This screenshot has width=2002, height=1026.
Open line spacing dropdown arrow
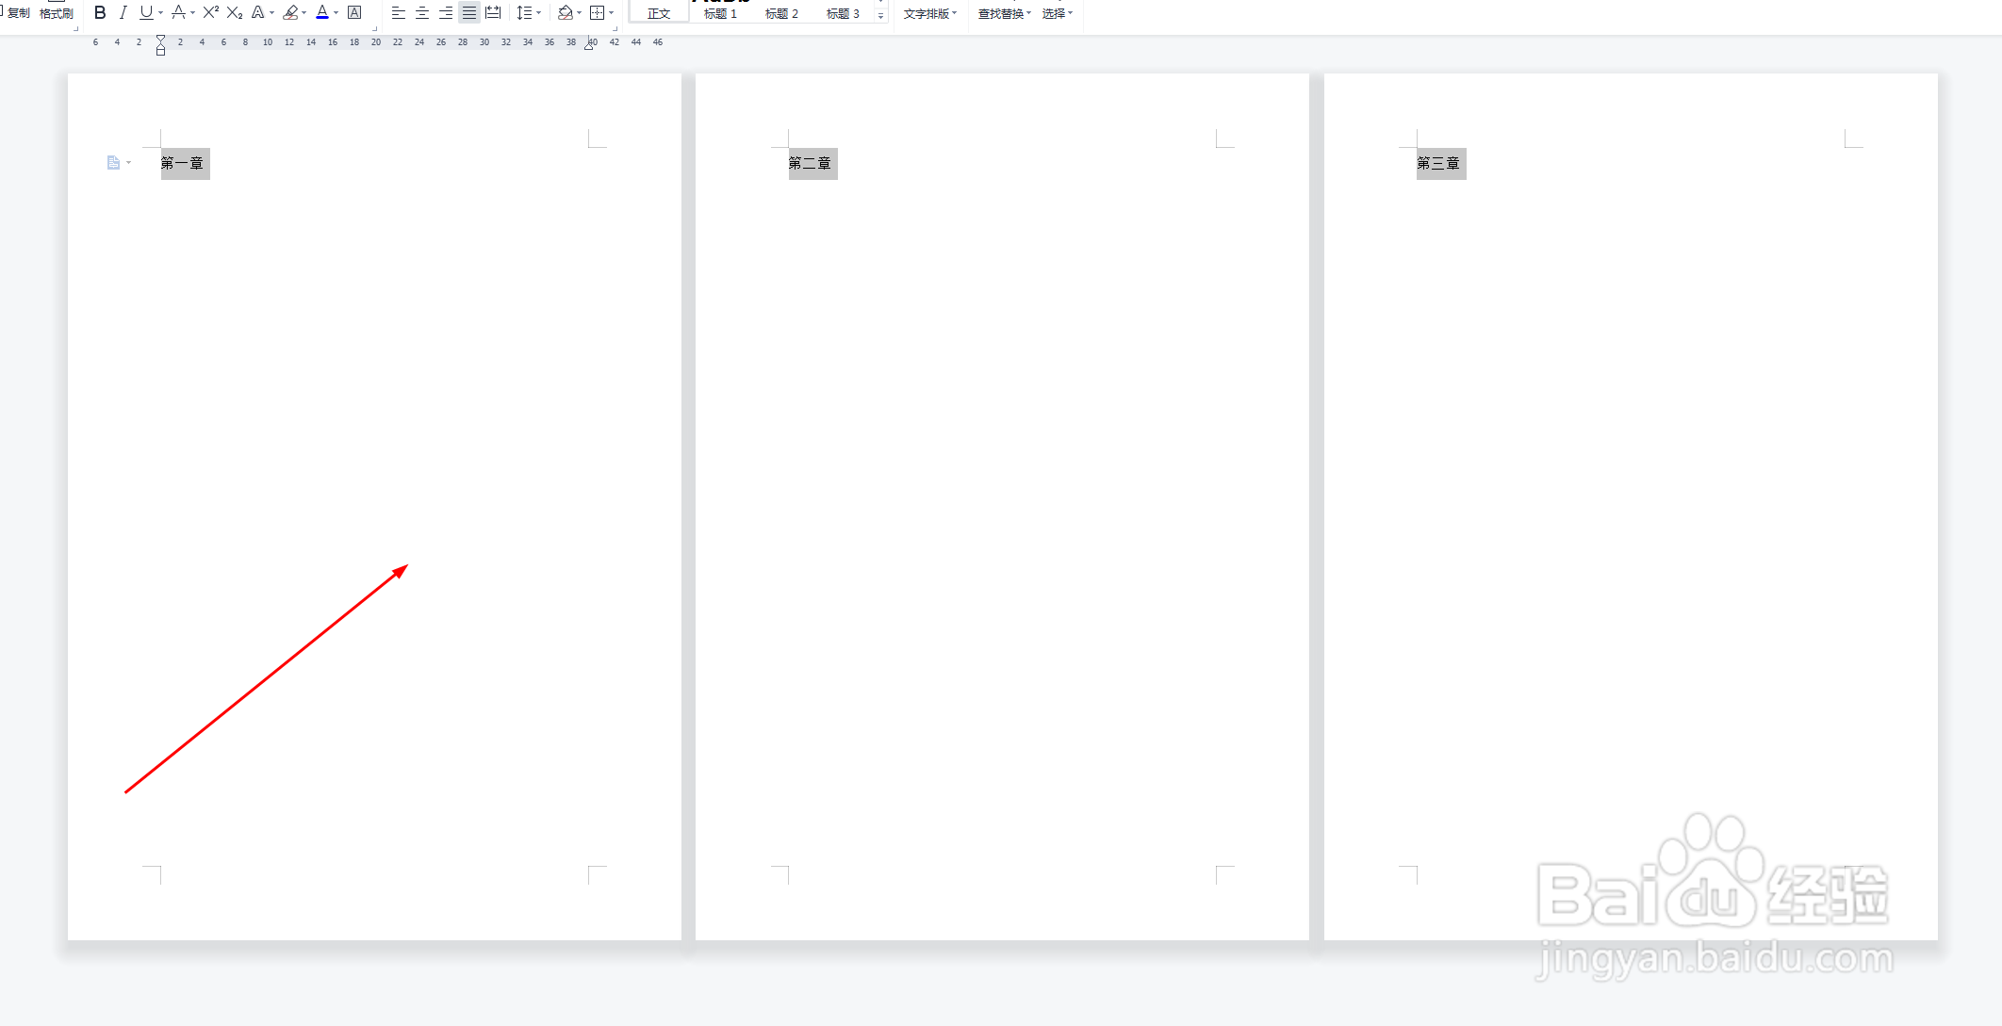click(539, 13)
